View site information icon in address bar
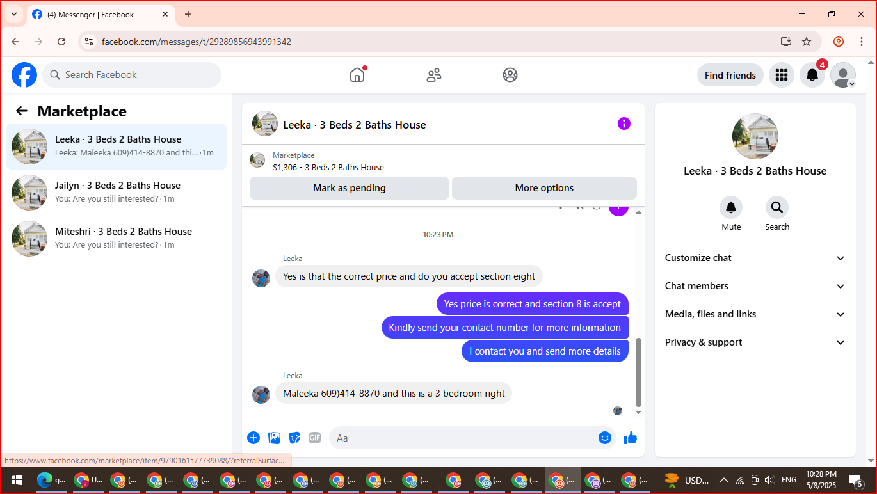Image resolution: width=877 pixels, height=494 pixels. pyautogui.click(x=89, y=42)
